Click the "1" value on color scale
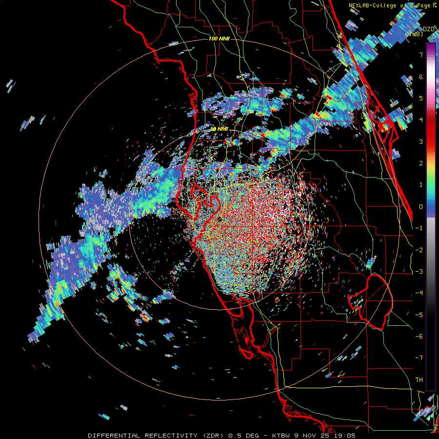The image size is (439, 439). pyautogui.click(x=420, y=185)
